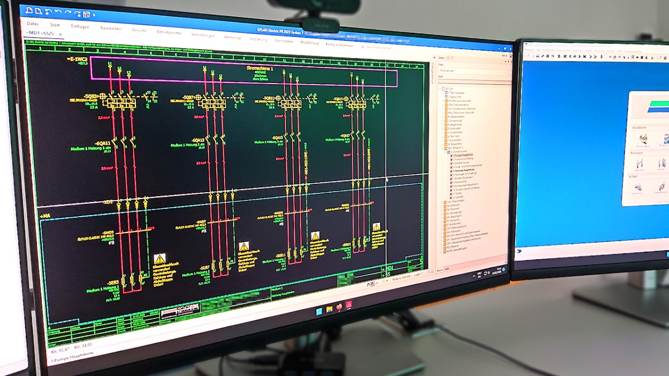Click the yellow warning symbol near -SEB3
Screen dimensions: 669x376
[159, 258]
